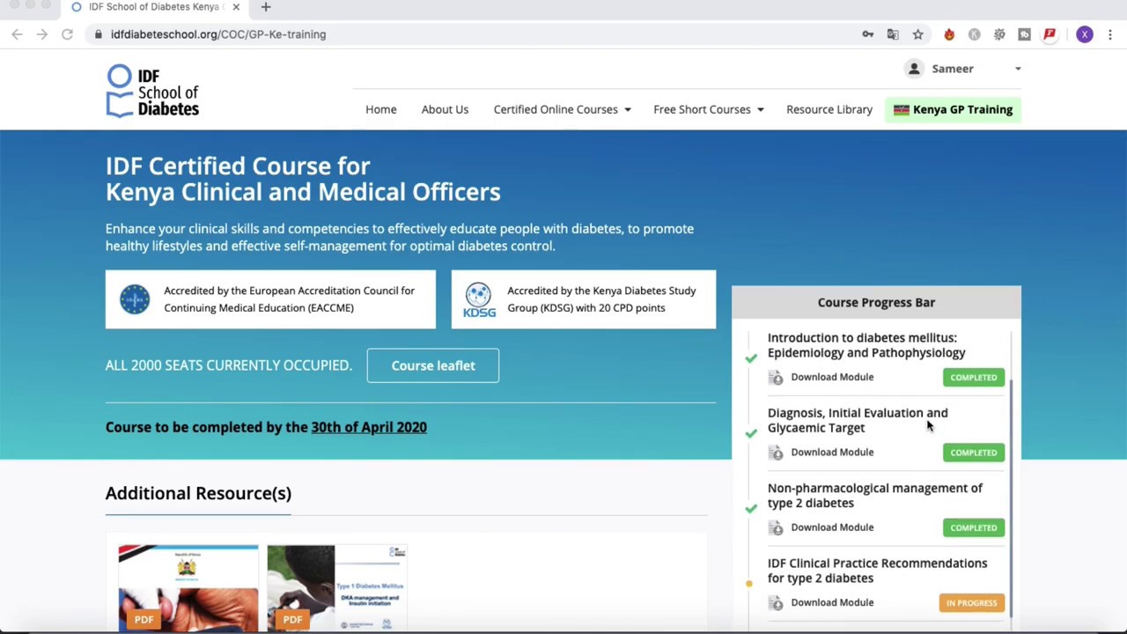Click download icon for Introduction to diabetes module
Viewport: 1127px width, 634px height.
pos(776,377)
